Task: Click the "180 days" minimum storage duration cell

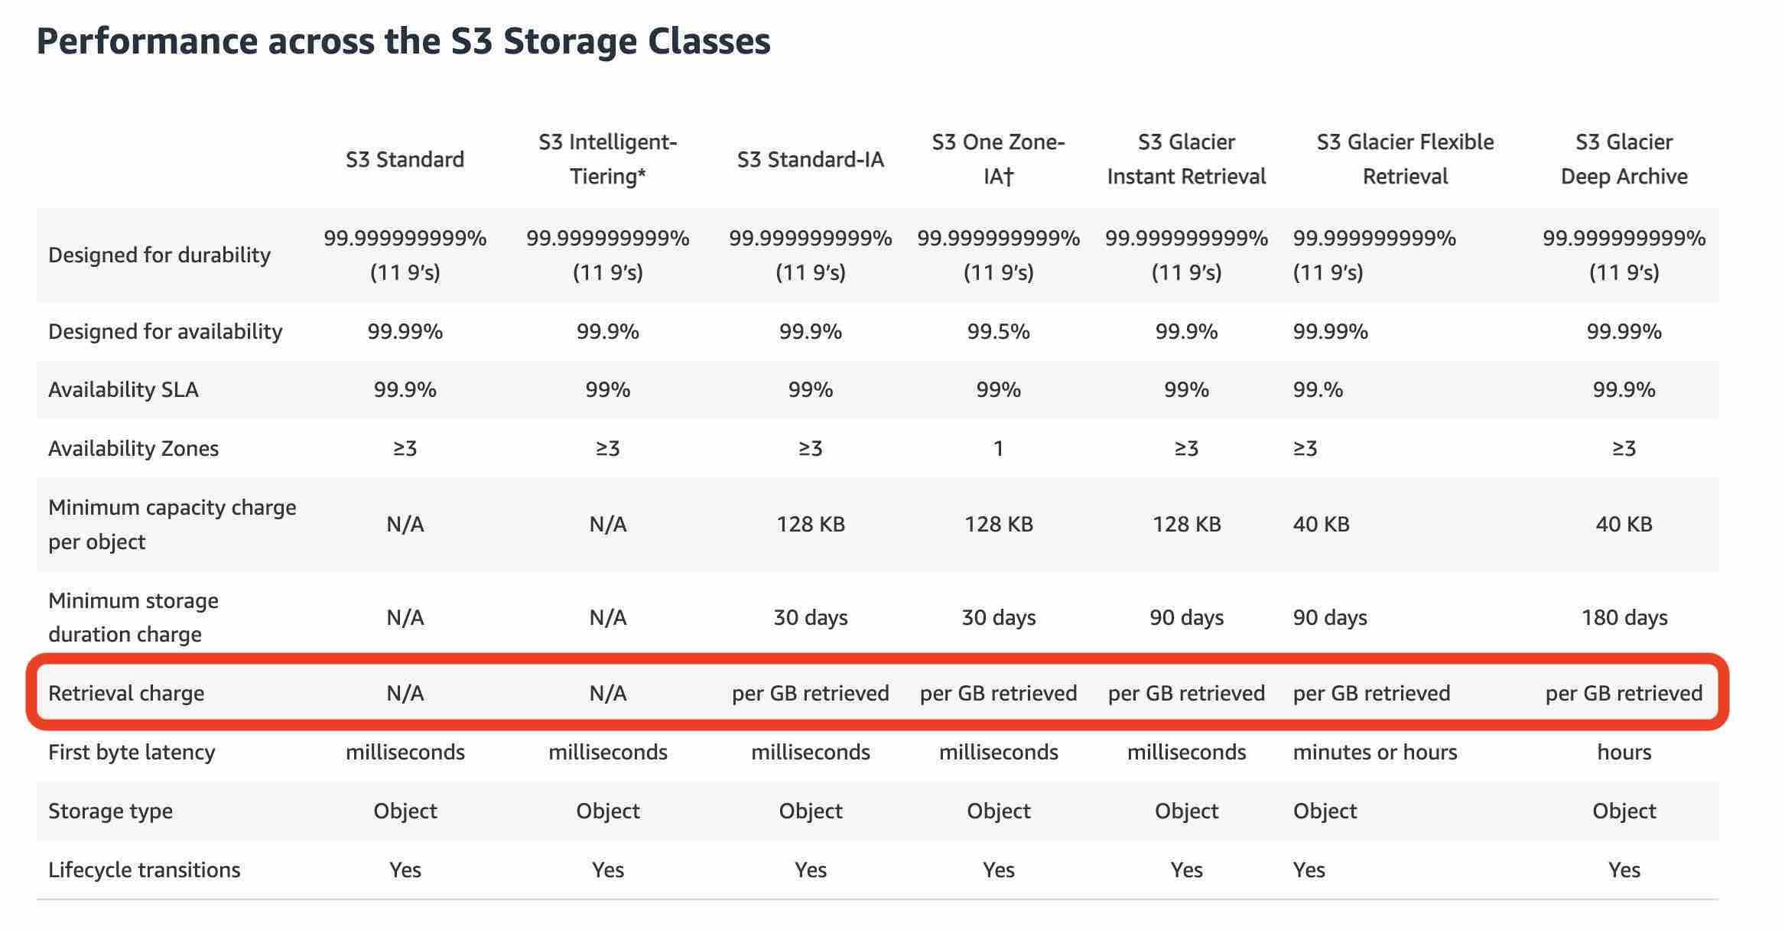Action: coord(1624,617)
